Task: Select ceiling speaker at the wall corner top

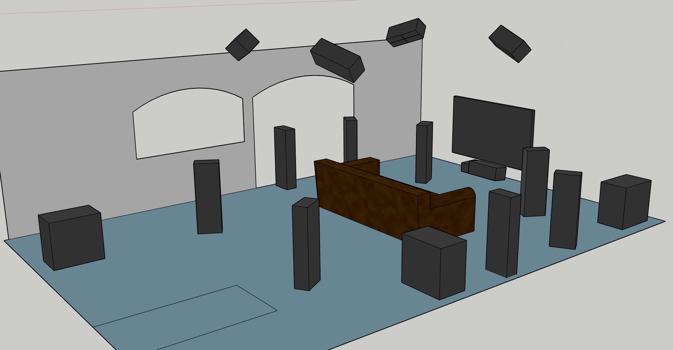Action: [x=406, y=32]
